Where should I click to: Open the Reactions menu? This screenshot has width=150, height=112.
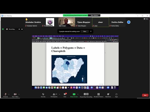(x=108, y=95)
